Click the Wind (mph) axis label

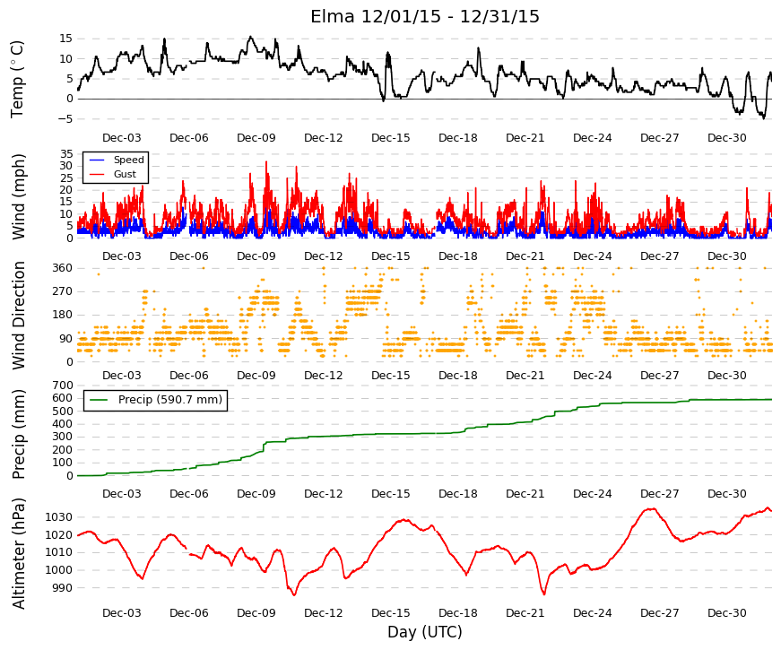(x=18, y=196)
